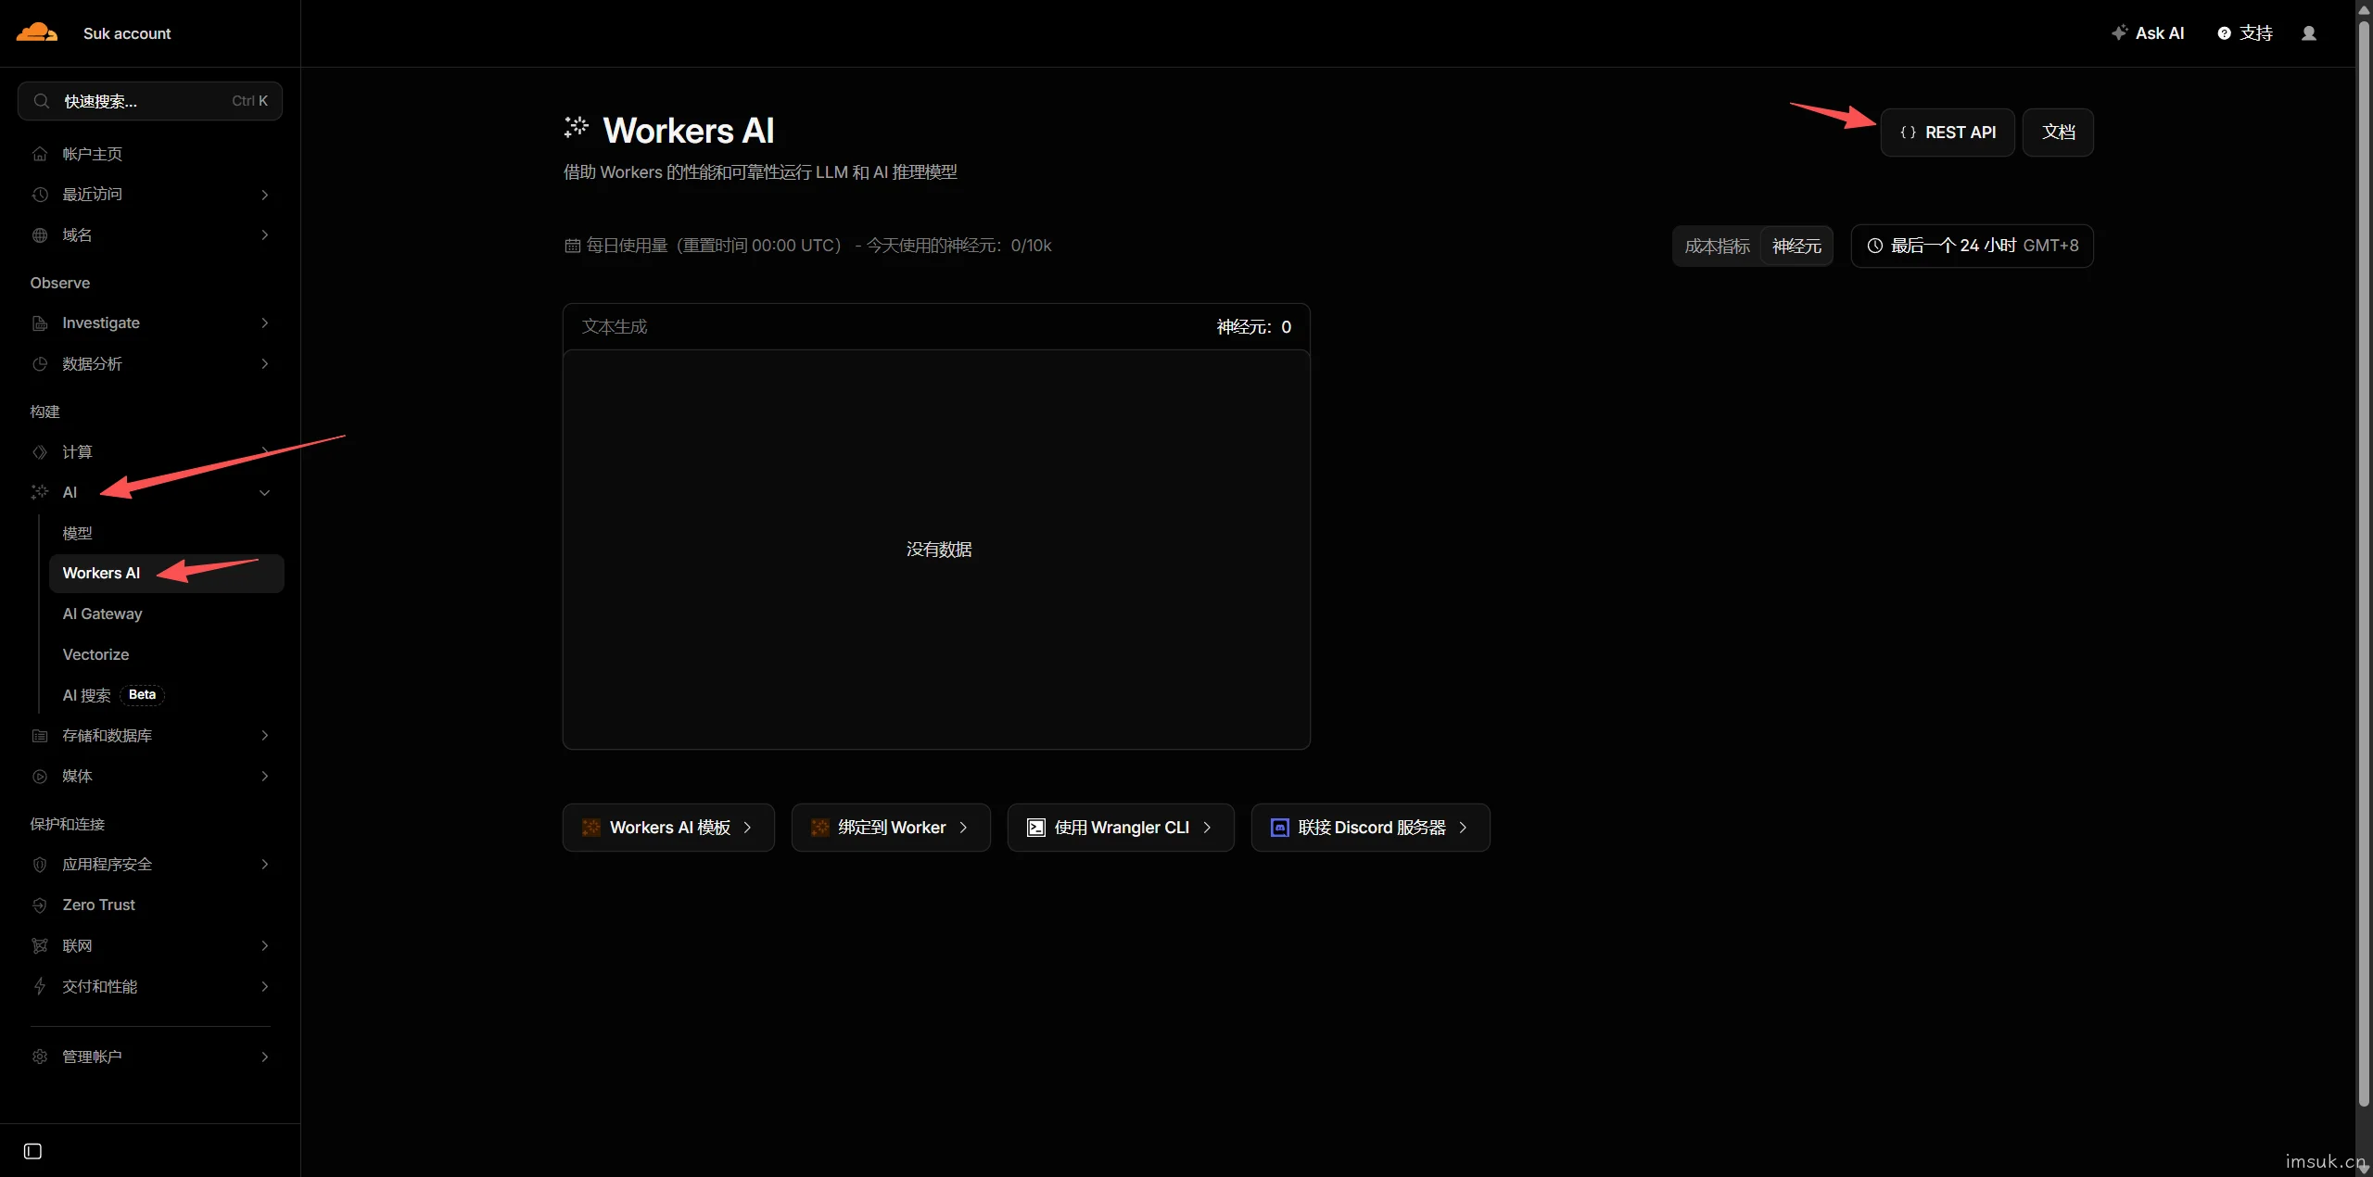Viewport: 2373px width, 1177px height.
Task: Click the 存储和数据库 icon
Action: tap(40, 736)
